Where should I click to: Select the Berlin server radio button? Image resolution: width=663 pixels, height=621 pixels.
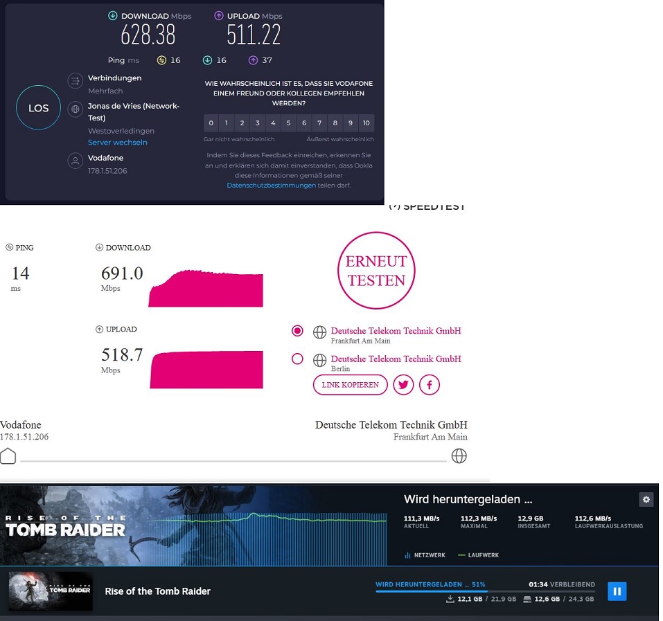point(297,359)
